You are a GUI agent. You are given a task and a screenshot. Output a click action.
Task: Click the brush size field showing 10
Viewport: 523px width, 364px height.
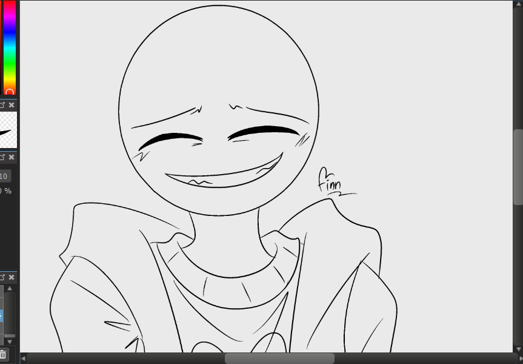[5, 176]
